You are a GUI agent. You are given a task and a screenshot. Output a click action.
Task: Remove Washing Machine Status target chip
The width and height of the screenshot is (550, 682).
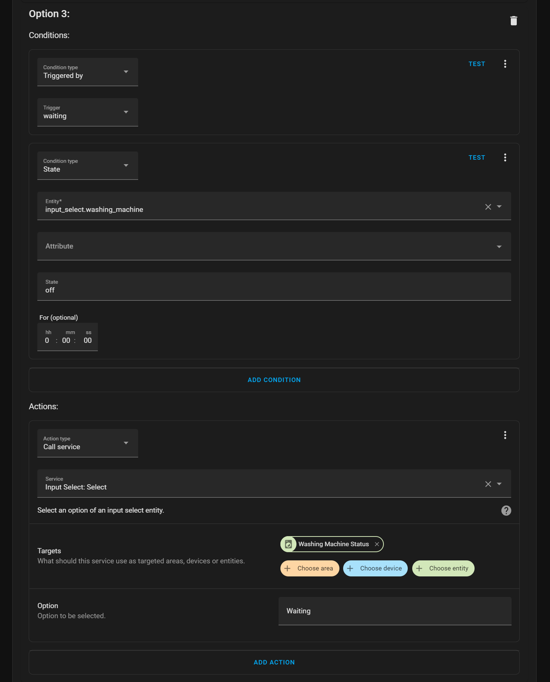click(377, 544)
